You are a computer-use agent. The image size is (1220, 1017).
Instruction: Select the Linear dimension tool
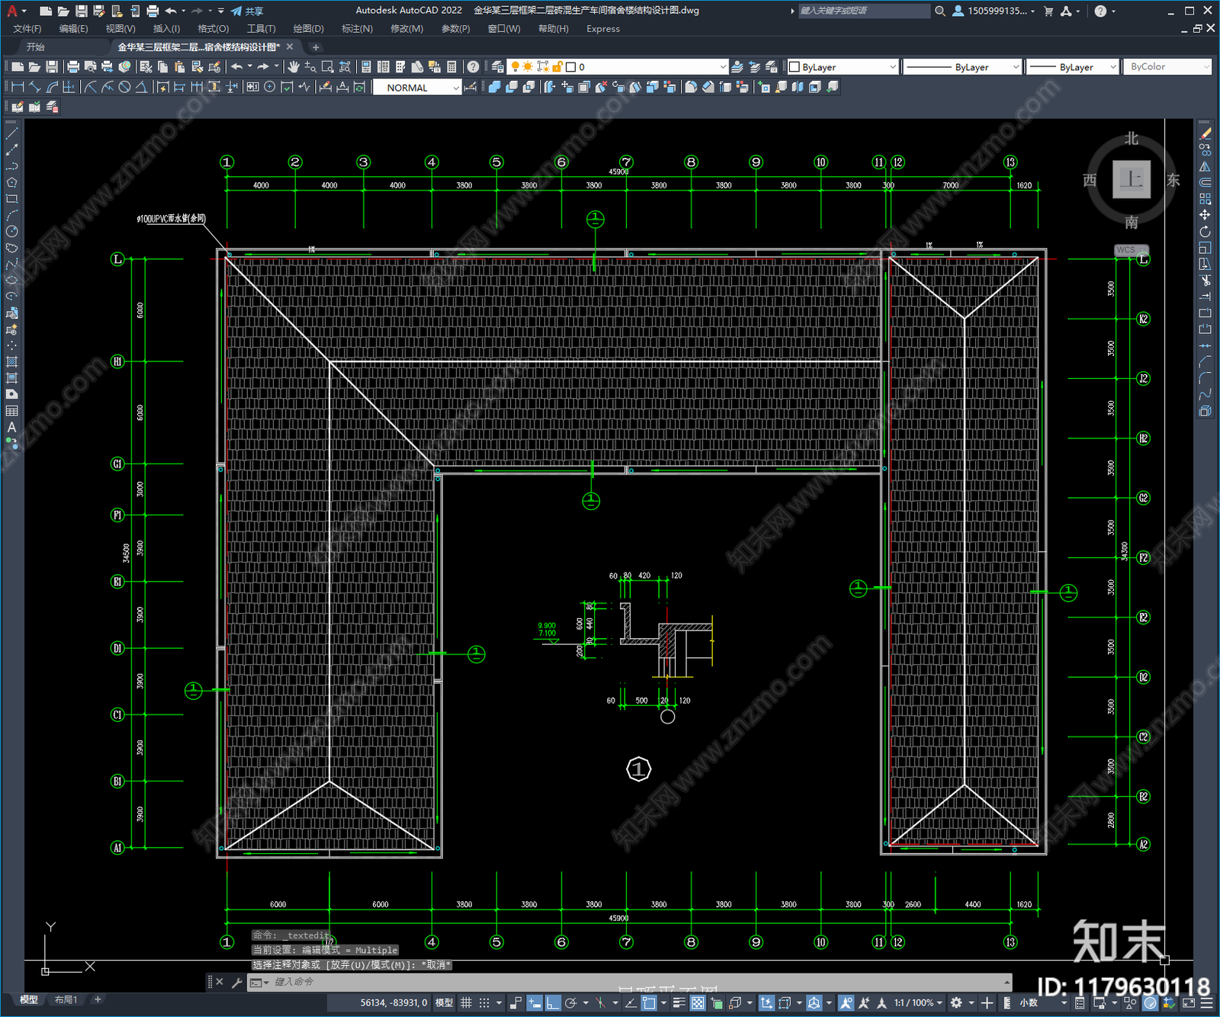pyautogui.click(x=18, y=87)
